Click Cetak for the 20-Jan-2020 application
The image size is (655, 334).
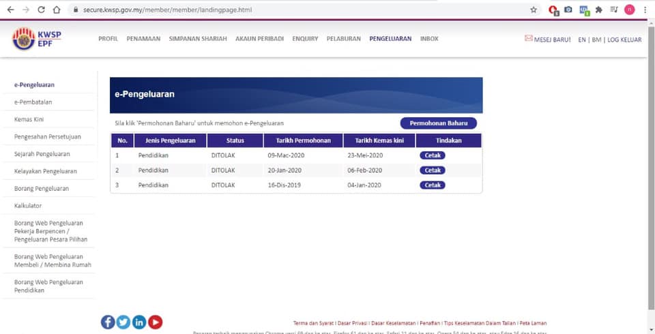433,170
